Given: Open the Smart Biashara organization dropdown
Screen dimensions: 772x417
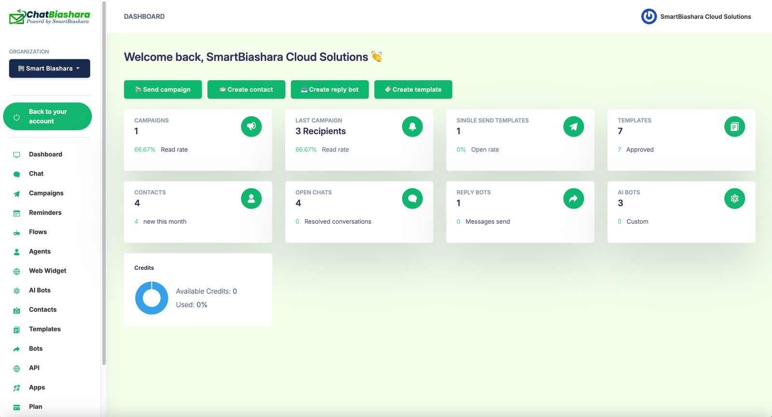Looking at the screenshot, I should 50,69.
